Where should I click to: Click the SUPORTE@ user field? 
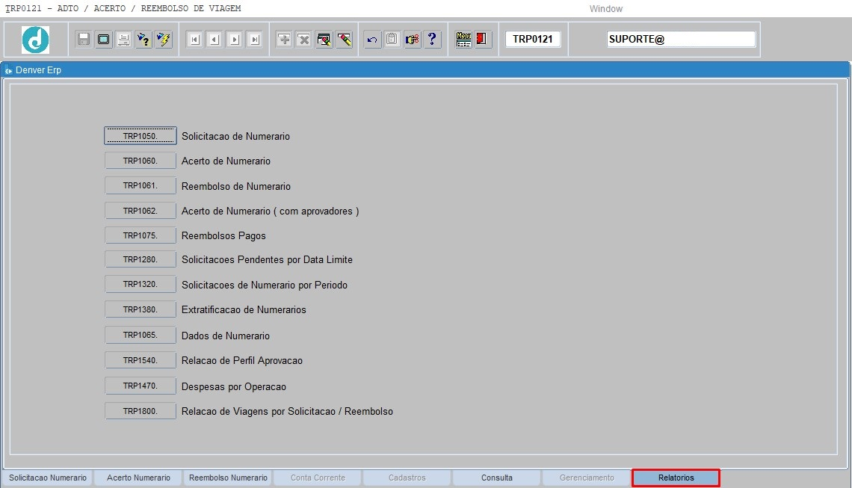681,39
